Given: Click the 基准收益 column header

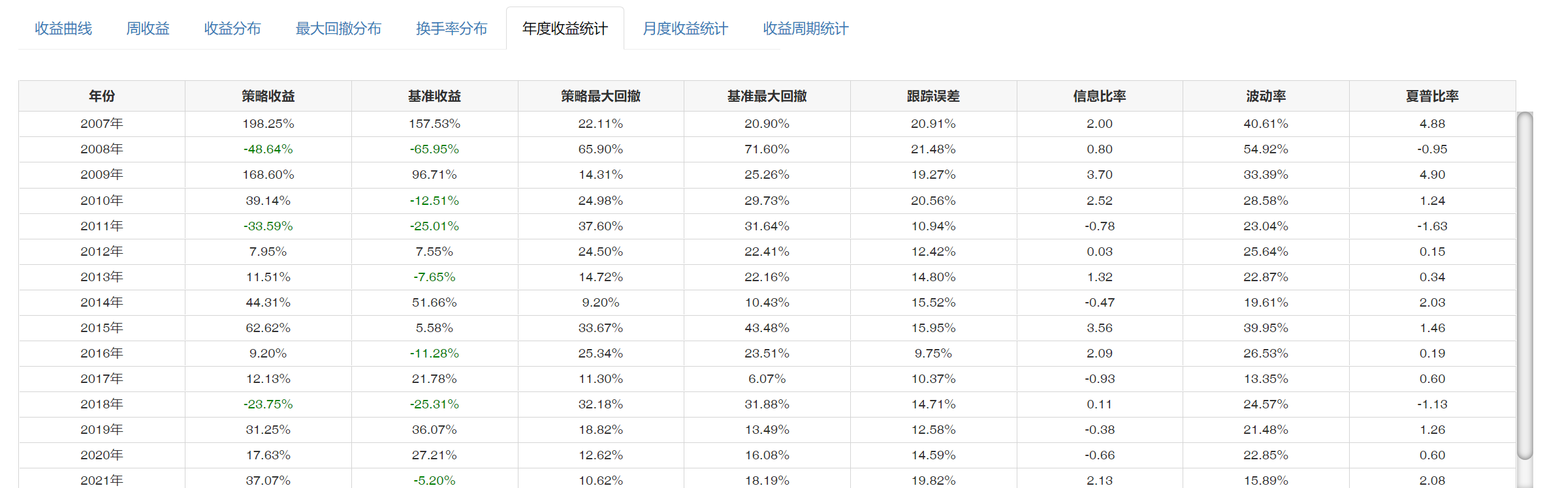Looking at the screenshot, I should click(434, 97).
